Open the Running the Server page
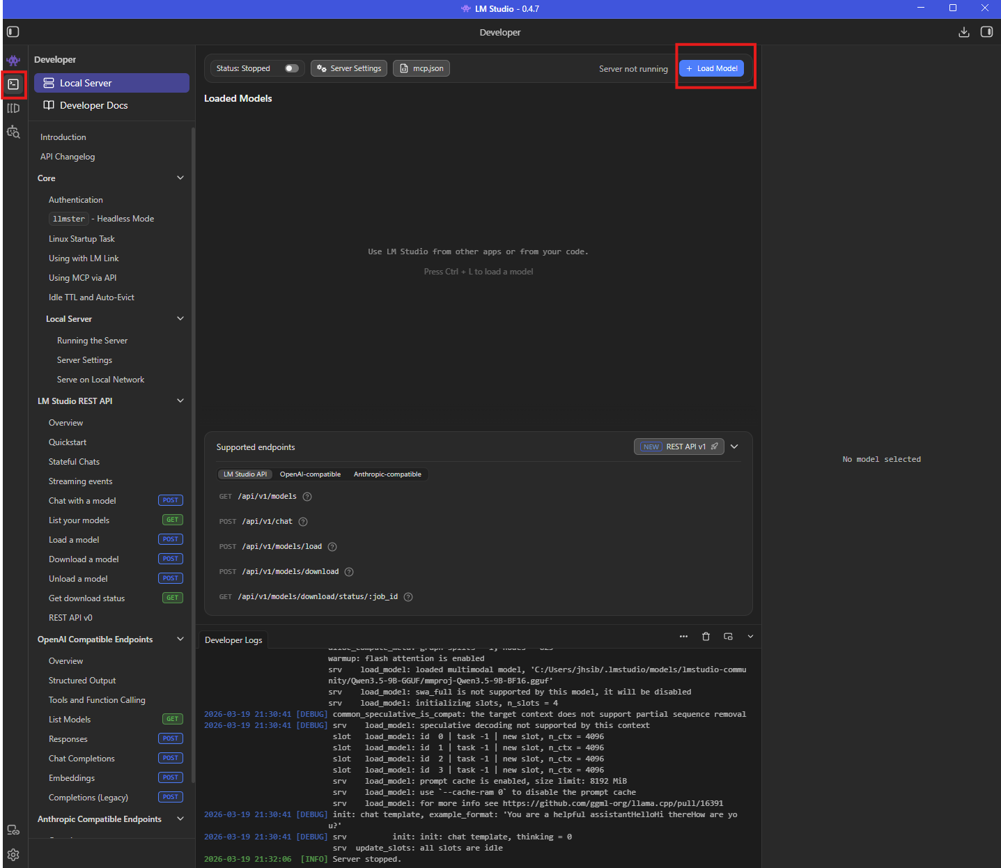This screenshot has height=868, width=1001. (x=93, y=341)
